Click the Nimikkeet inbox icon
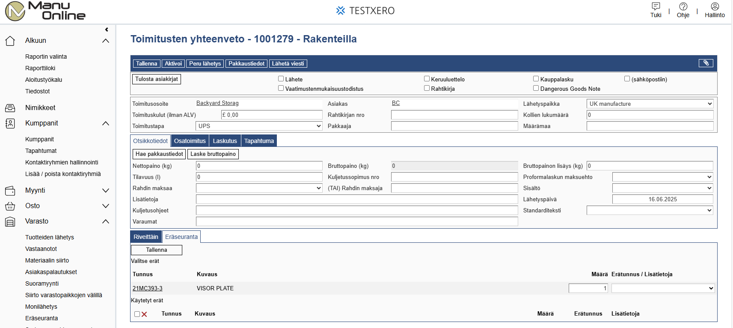 [x=10, y=108]
